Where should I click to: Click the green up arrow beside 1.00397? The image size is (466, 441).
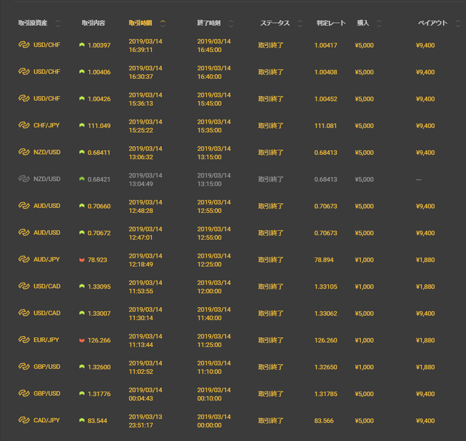point(82,45)
